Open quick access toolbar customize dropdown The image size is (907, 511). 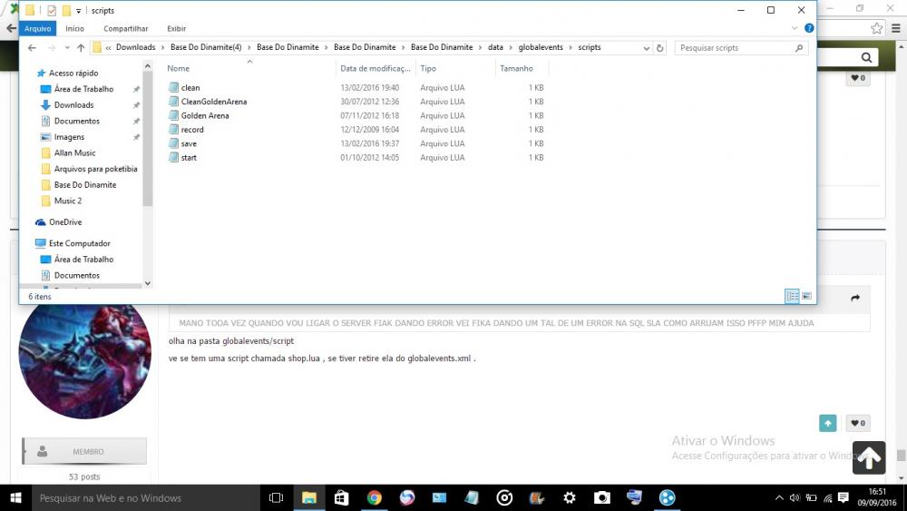[x=79, y=10]
